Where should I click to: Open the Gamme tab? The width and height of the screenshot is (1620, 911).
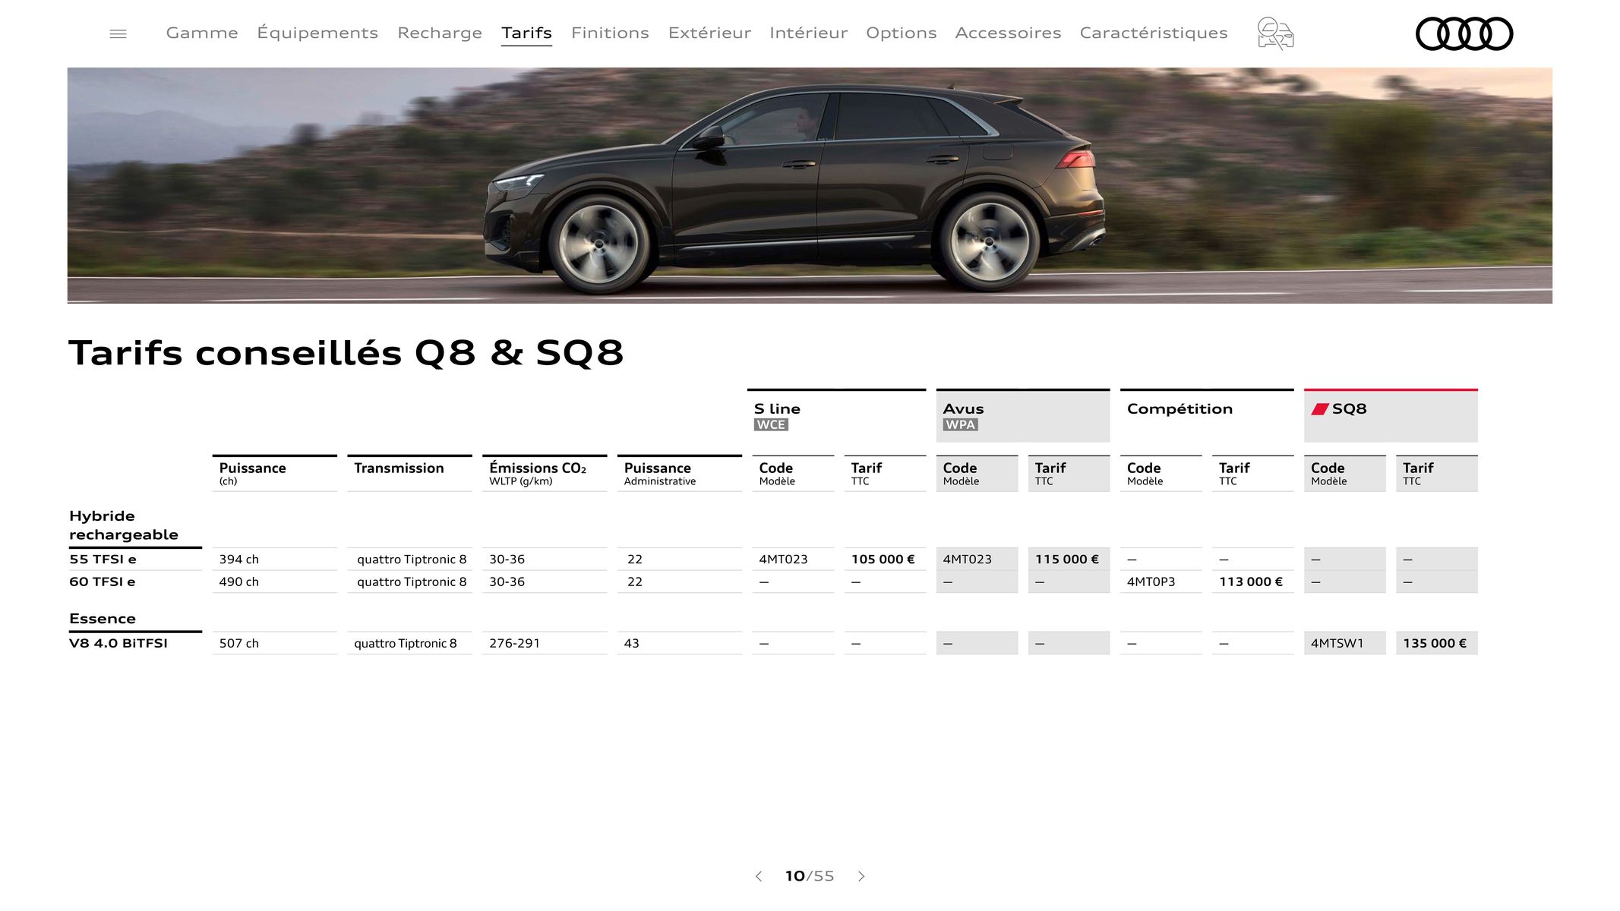pyautogui.click(x=202, y=33)
